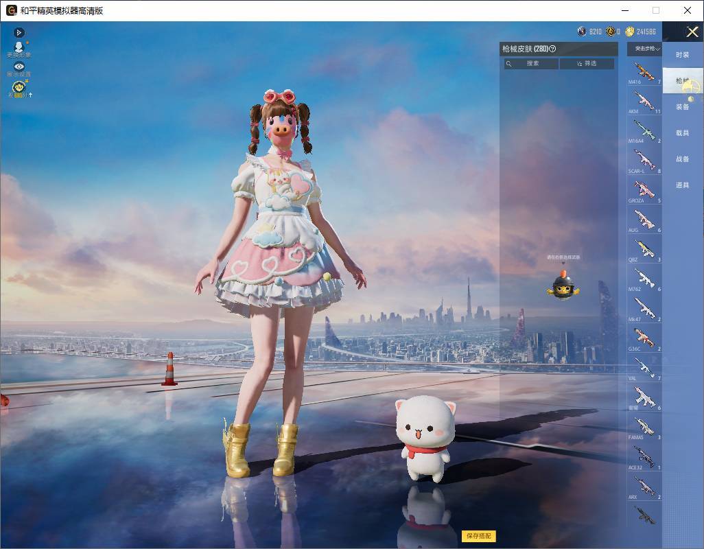Choose the FAMAS rifle entry
Screen dimensions: 704x549
click(x=644, y=428)
